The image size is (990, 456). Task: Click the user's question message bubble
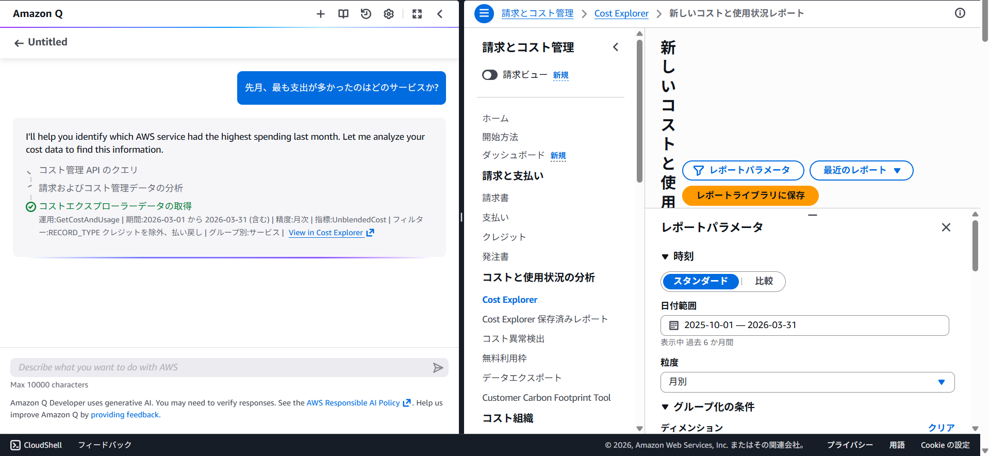point(341,88)
